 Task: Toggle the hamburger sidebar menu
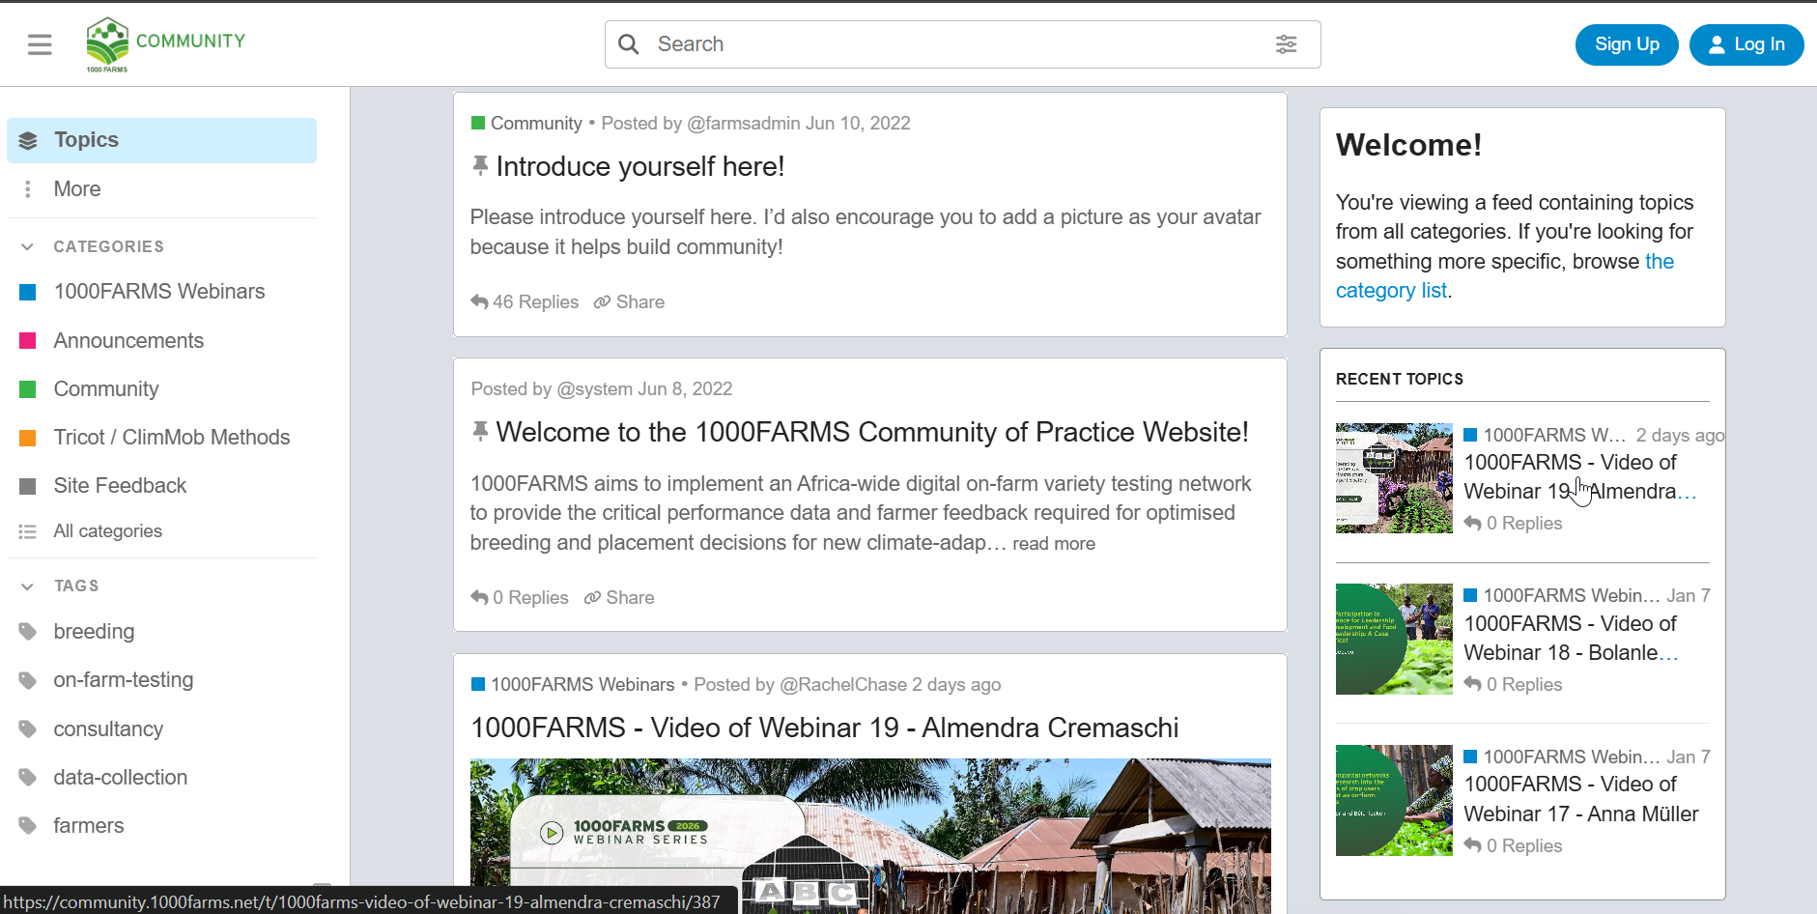pyautogui.click(x=40, y=44)
